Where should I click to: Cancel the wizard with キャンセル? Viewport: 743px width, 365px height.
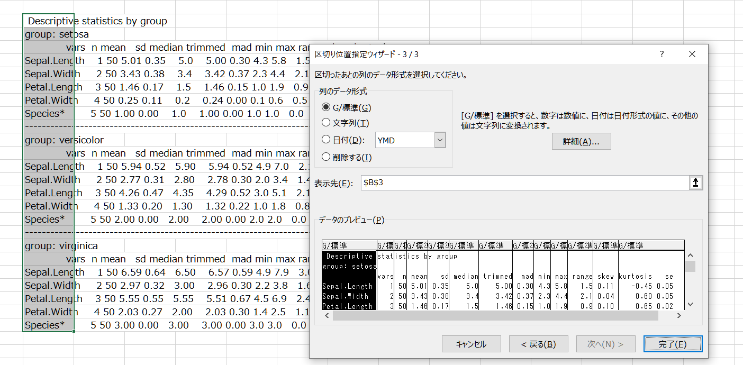coord(471,343)
